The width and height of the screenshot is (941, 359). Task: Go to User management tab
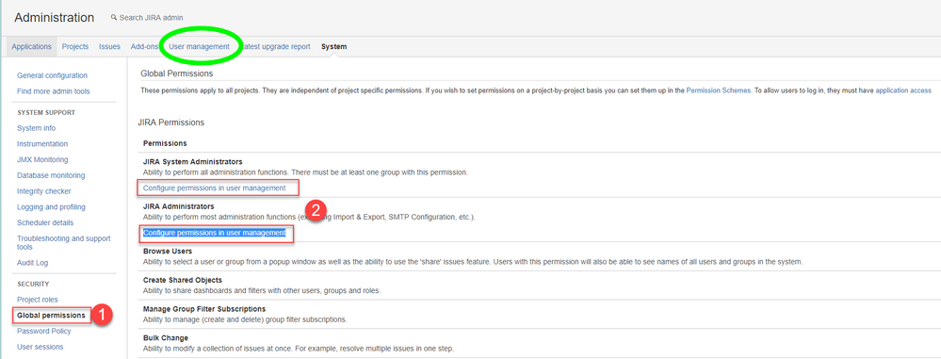click(x=200, y=47)
